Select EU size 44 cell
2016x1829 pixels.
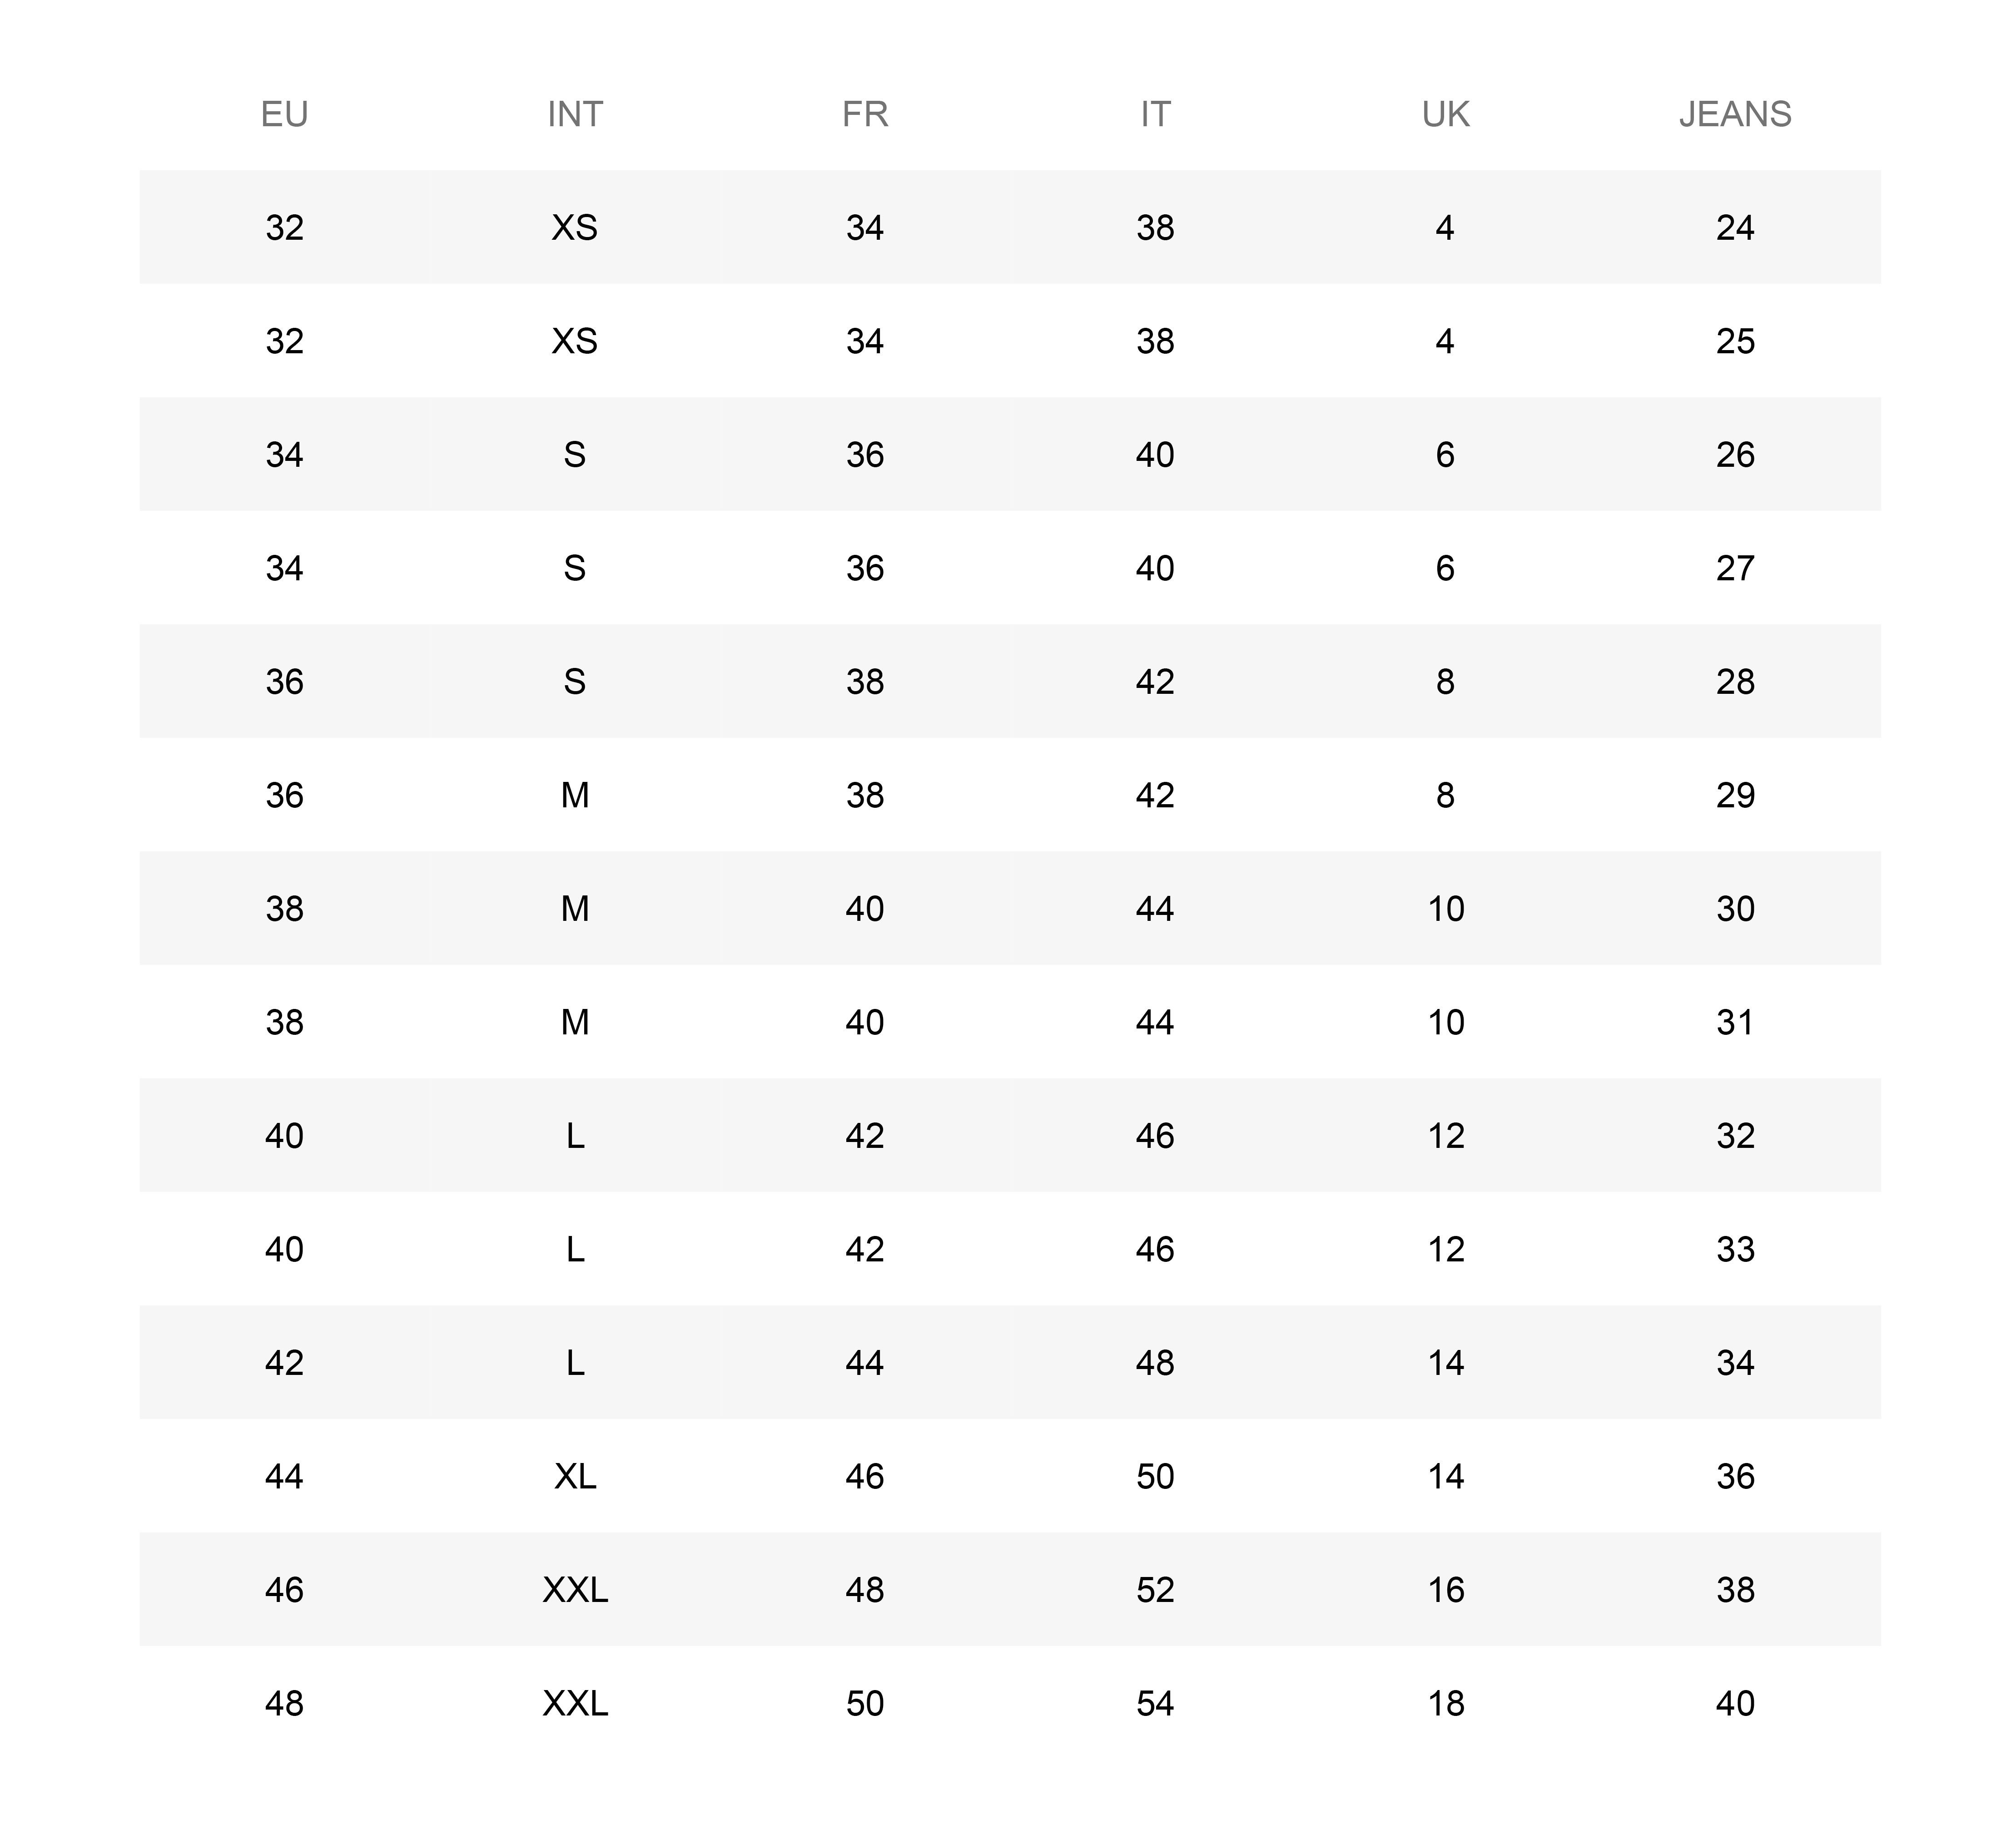click(284, 1476)
